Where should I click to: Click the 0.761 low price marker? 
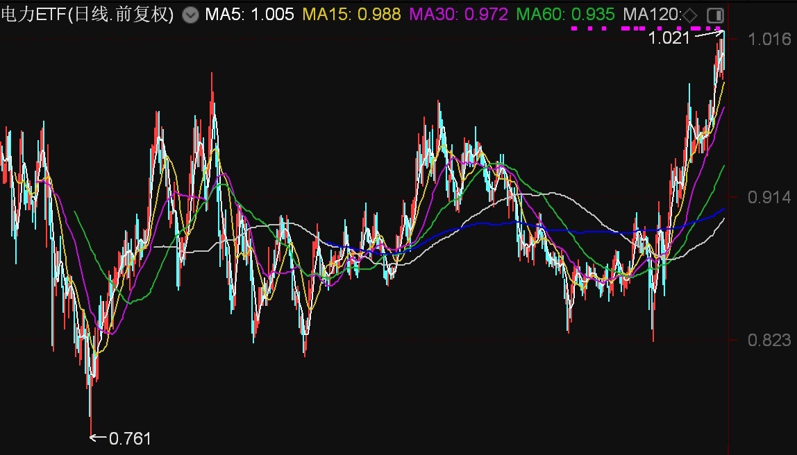pyautogui.click(x=130, y=438)
